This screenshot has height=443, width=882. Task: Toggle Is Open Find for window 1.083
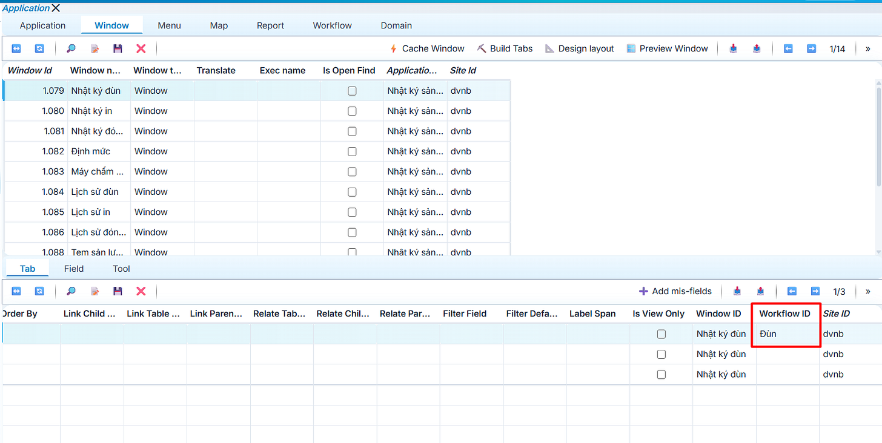(352, 172)
